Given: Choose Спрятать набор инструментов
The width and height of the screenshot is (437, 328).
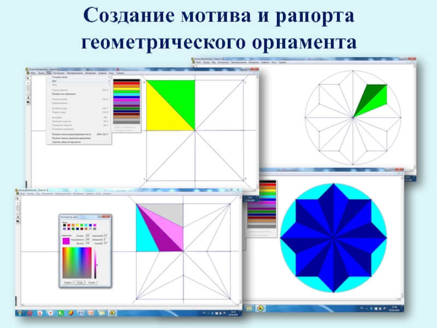Looking at the screenshot, I should tap(79, 142).
